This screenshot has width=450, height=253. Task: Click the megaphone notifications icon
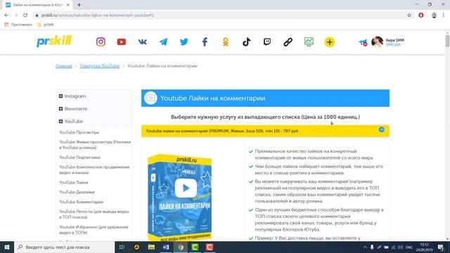point(363,42)
